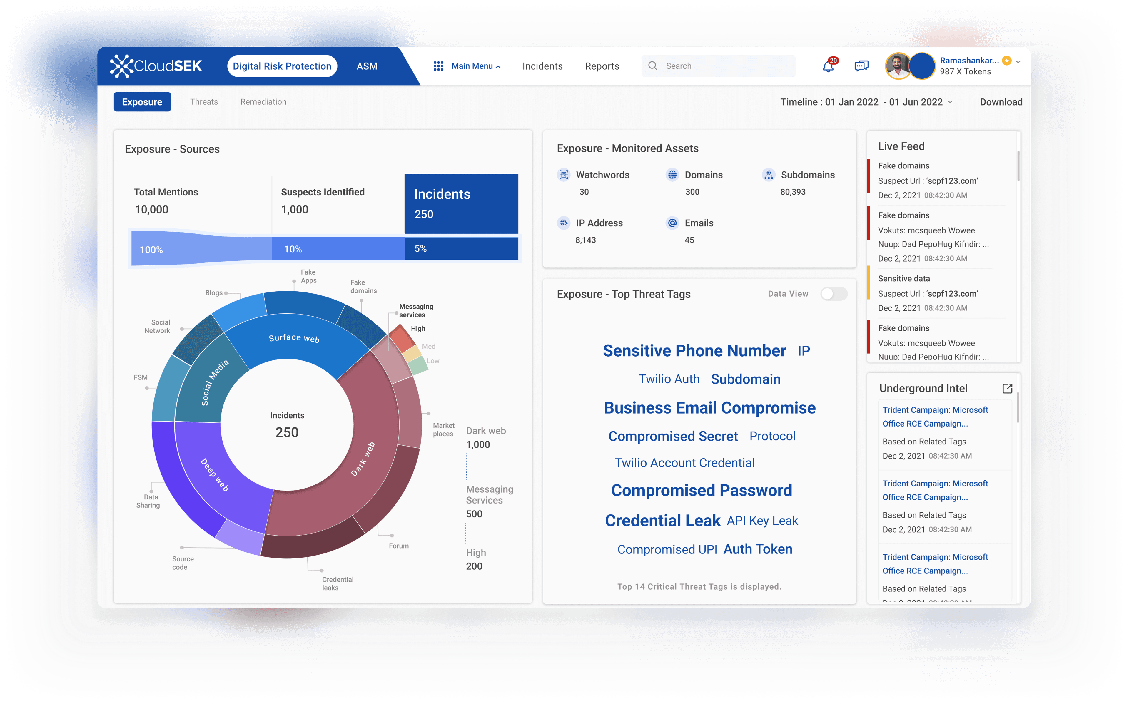Click the CloudSEK logo
The image size is (1129, 704).
click(156, 66)
